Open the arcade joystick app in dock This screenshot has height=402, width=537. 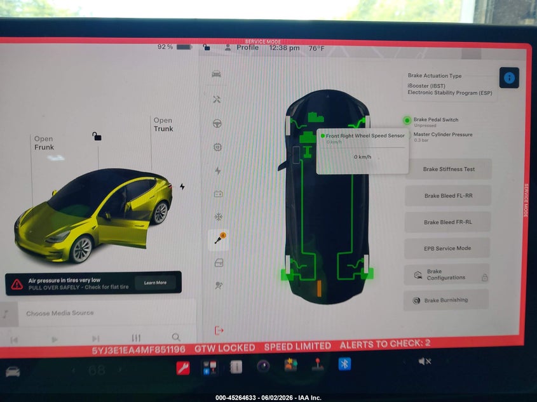tap(318, 365)
